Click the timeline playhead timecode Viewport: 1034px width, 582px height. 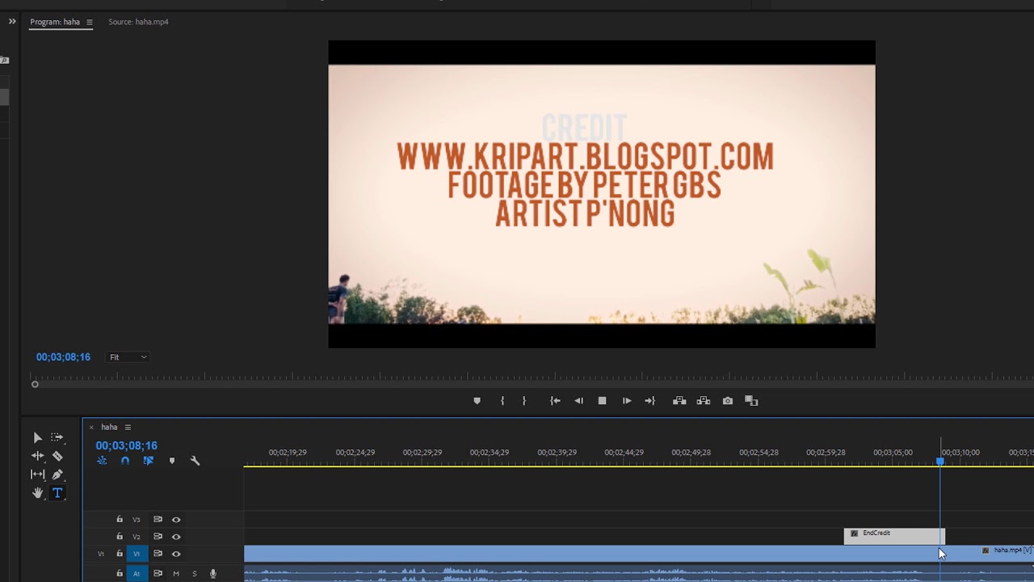[x=126, y=445]
